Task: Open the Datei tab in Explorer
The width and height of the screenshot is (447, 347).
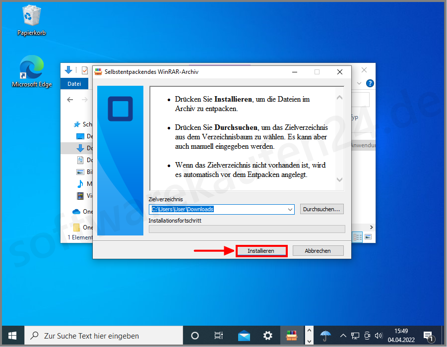Action: (x=74, y=84)
